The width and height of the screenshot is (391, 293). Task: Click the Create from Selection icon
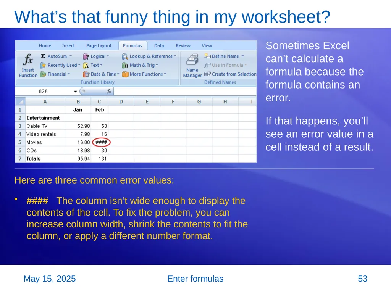(207, 74)
